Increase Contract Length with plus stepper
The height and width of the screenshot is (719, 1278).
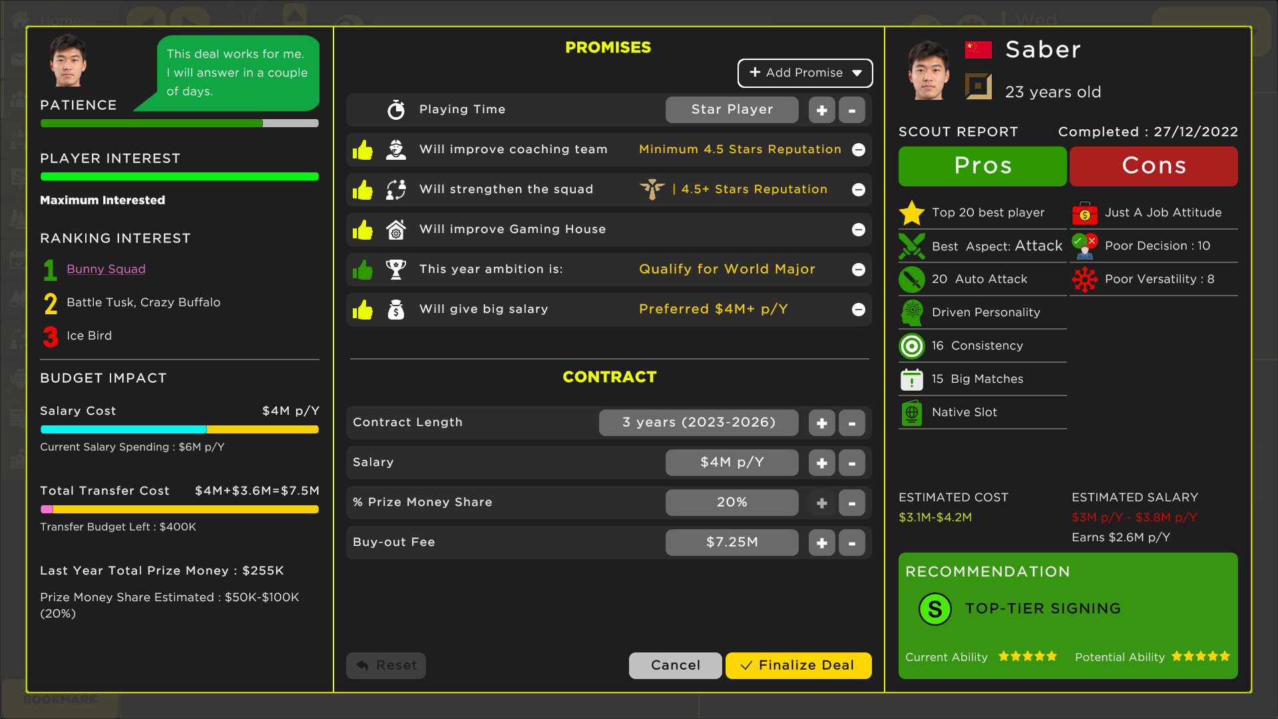click(821, 422)
